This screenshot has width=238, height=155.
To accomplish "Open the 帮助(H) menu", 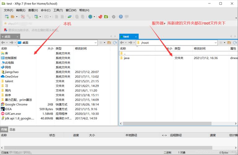I will (84, 10).
